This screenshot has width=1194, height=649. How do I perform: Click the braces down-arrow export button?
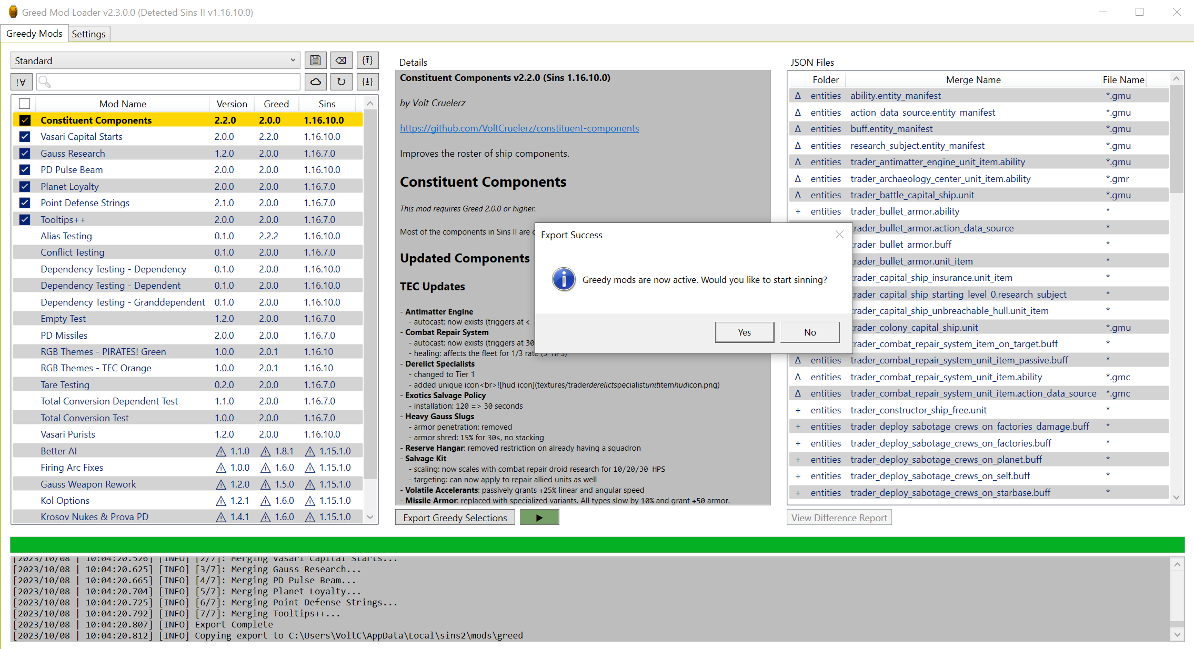[367, 82]
